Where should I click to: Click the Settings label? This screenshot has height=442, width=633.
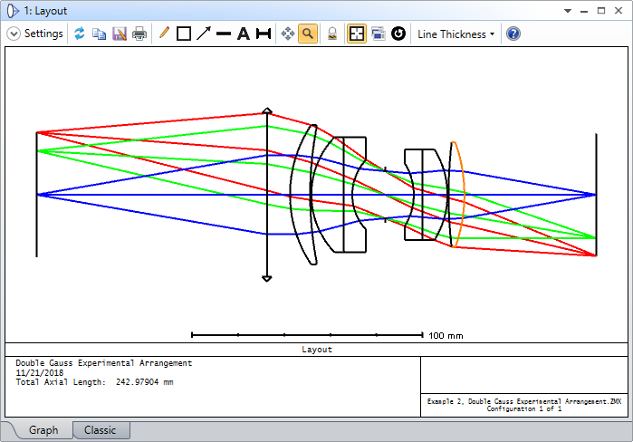(43, 34)
